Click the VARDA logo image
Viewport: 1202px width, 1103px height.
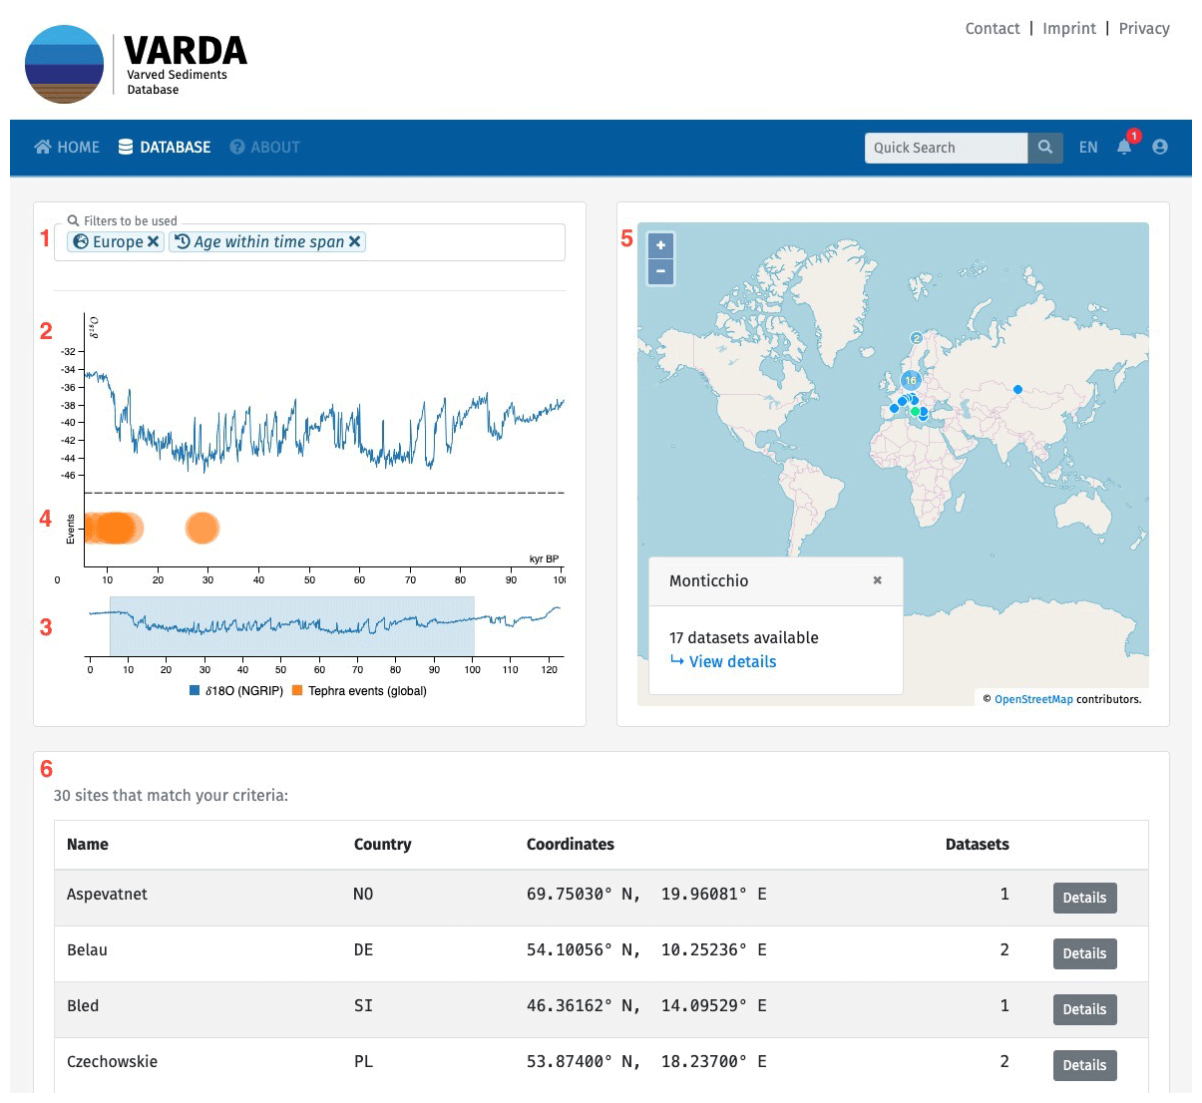click(64, 65)
